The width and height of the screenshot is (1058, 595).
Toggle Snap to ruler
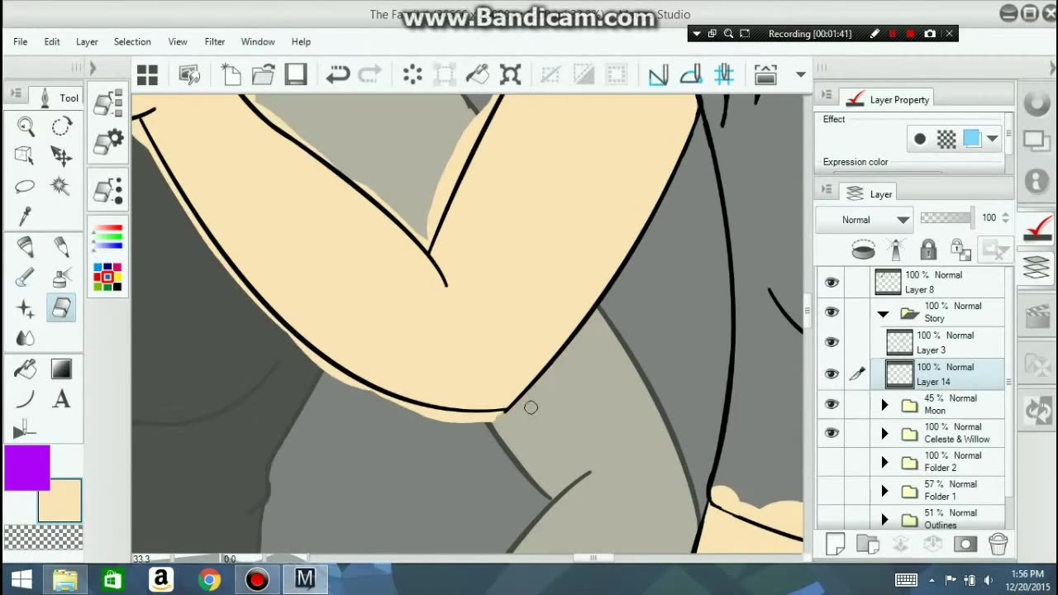click(658, 75)
